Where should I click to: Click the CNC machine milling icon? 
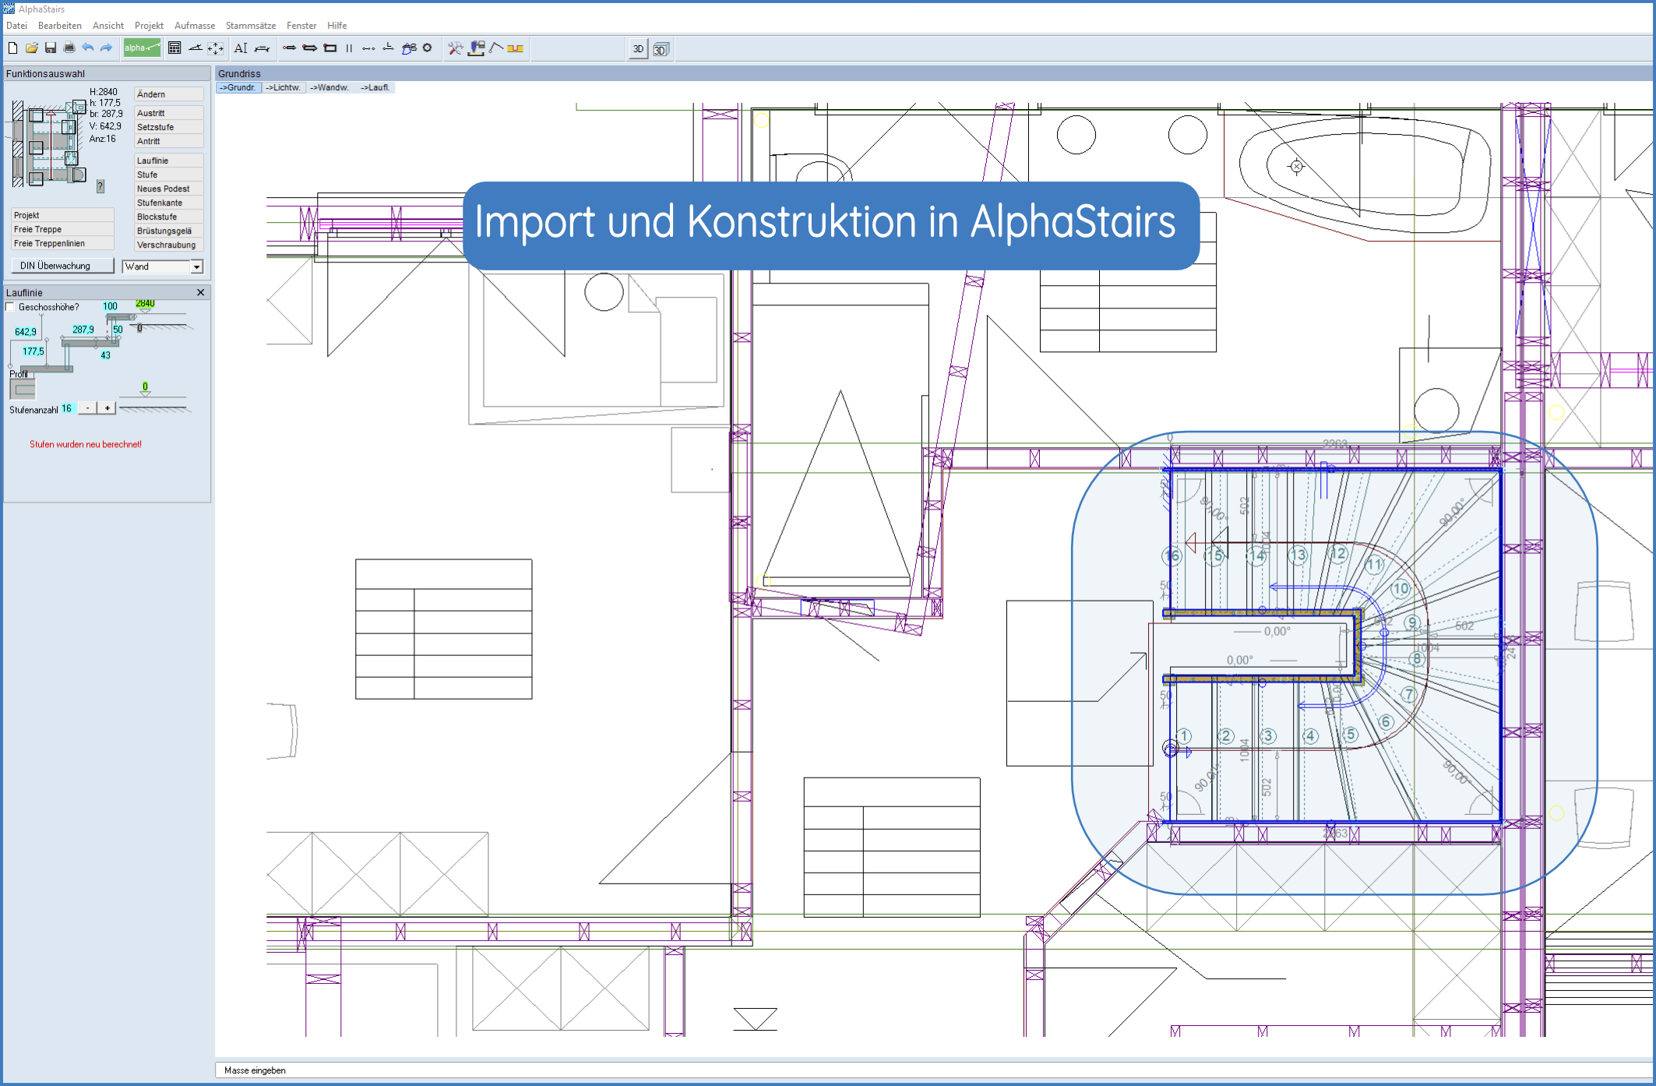click(x=477, y=48)
